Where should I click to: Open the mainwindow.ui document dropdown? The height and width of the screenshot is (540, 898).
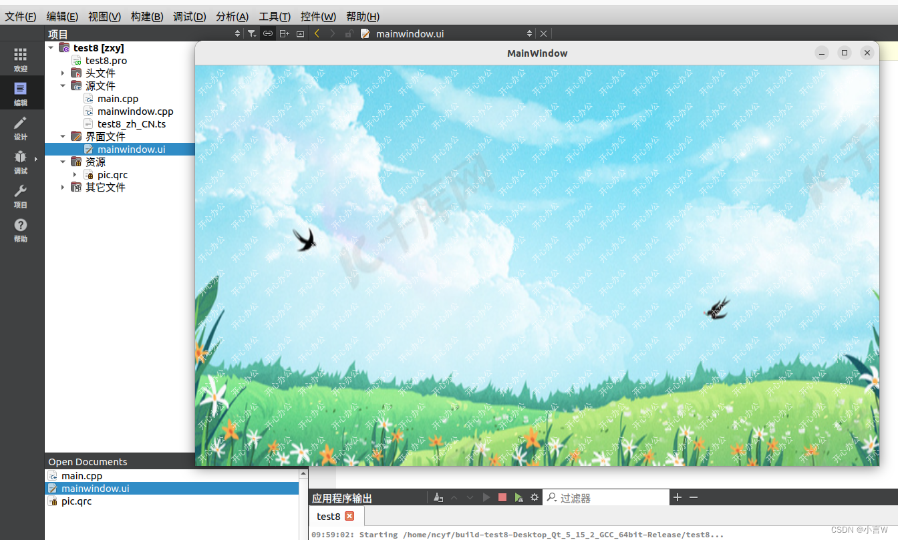[x=529, y=33]
